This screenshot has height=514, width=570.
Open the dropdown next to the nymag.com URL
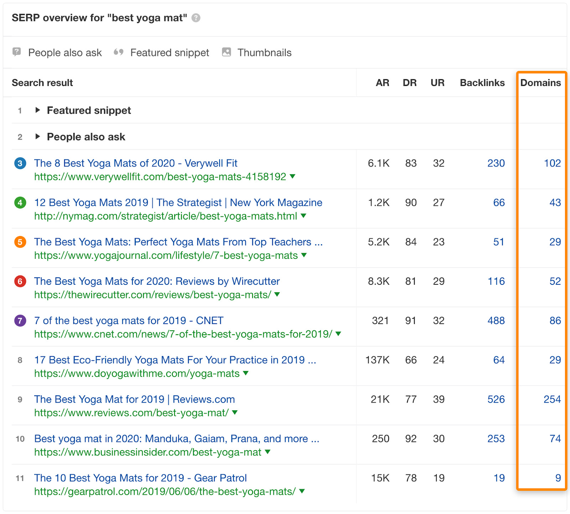pos(304,216)
